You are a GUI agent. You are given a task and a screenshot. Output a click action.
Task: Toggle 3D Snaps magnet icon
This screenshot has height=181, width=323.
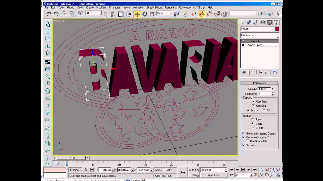(194, 14)
